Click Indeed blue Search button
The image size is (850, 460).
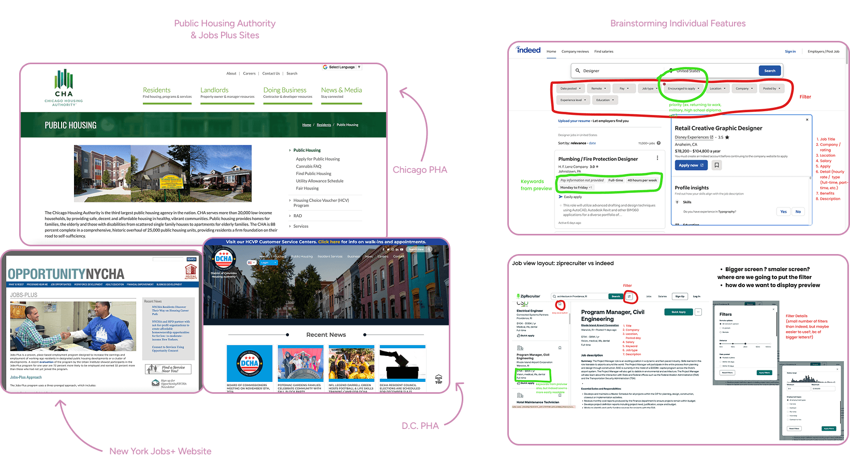tap(770, 70)
